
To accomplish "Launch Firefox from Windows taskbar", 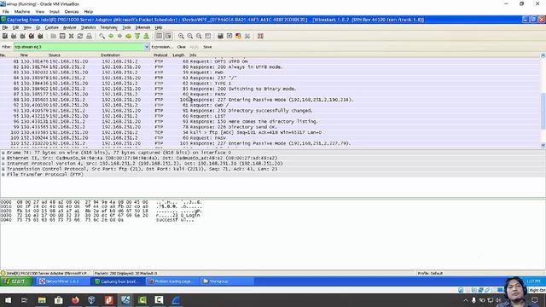I will tap(75, 300).
